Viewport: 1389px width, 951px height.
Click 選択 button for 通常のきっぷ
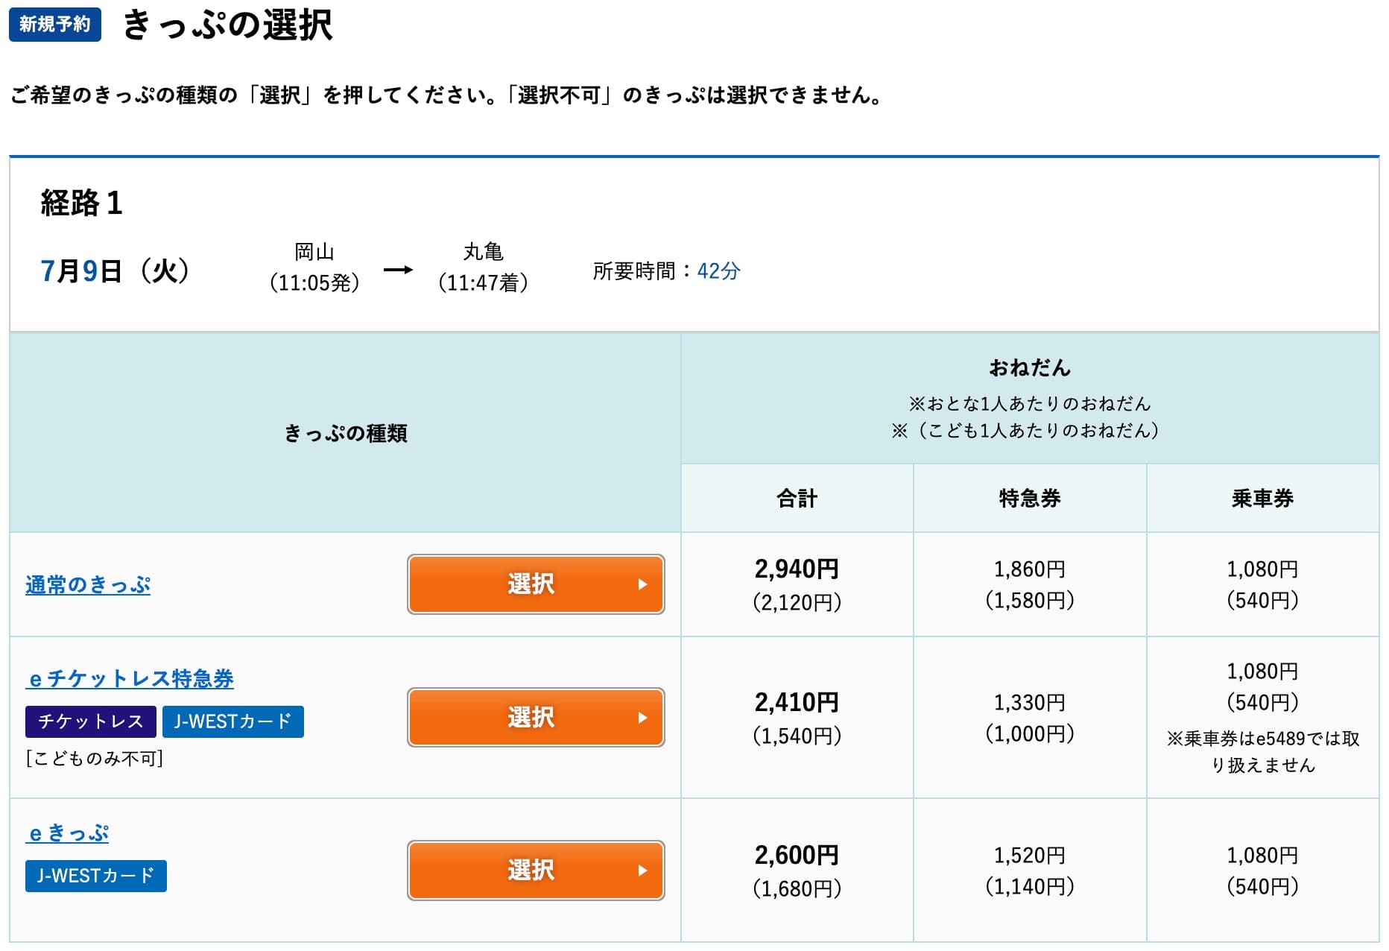pos(536,584)
